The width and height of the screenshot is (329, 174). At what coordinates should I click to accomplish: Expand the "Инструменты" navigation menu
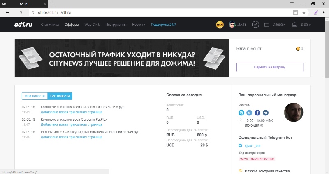click(x=116, y=25)
